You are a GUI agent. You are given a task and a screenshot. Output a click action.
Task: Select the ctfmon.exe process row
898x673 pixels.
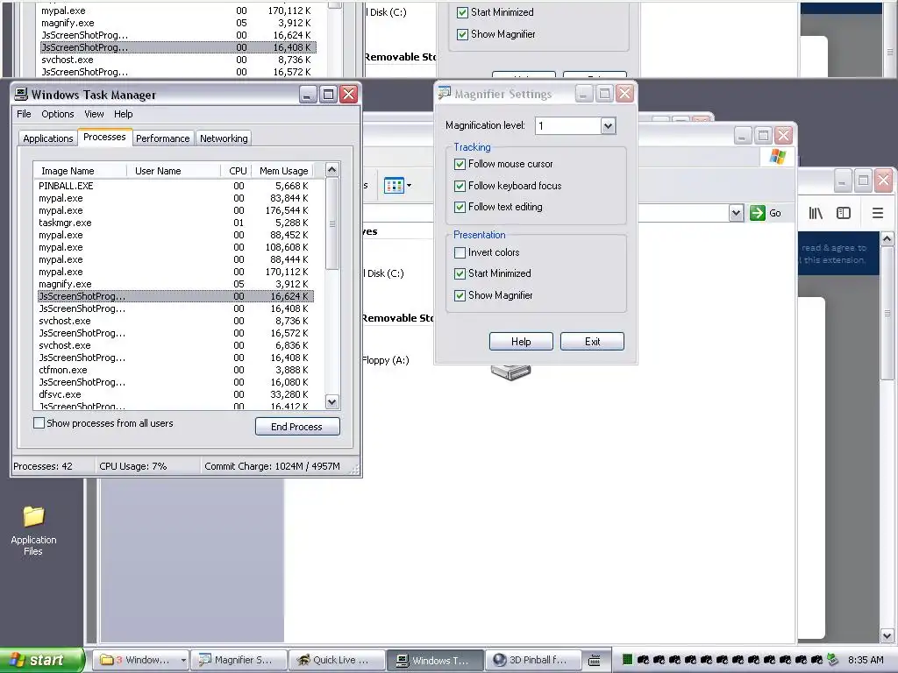(x=175, y=370)
